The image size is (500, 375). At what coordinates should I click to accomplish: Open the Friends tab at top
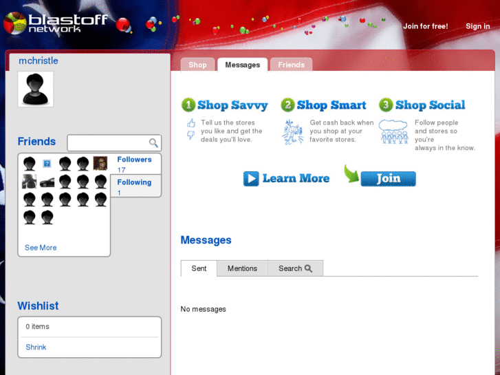point(291,65)
